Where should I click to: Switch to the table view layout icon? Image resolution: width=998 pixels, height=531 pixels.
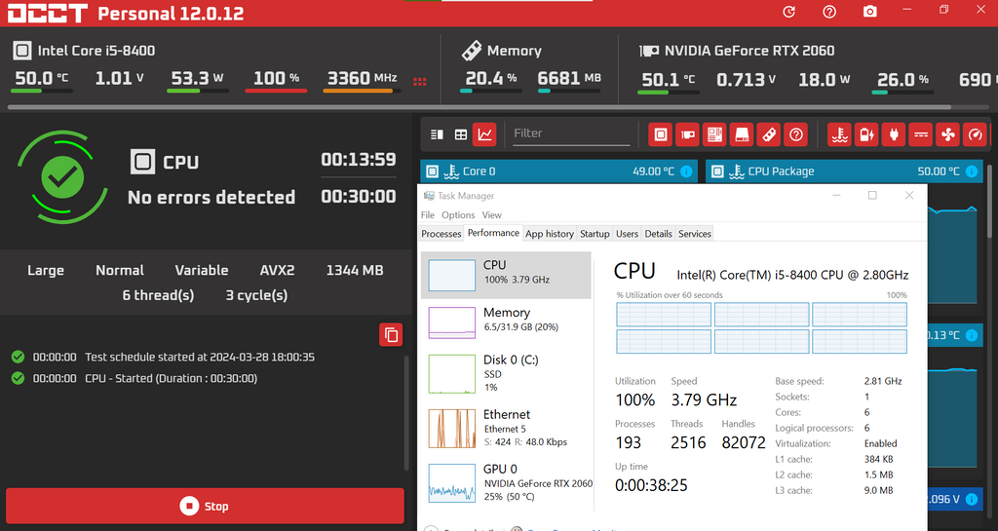point(461,134)
